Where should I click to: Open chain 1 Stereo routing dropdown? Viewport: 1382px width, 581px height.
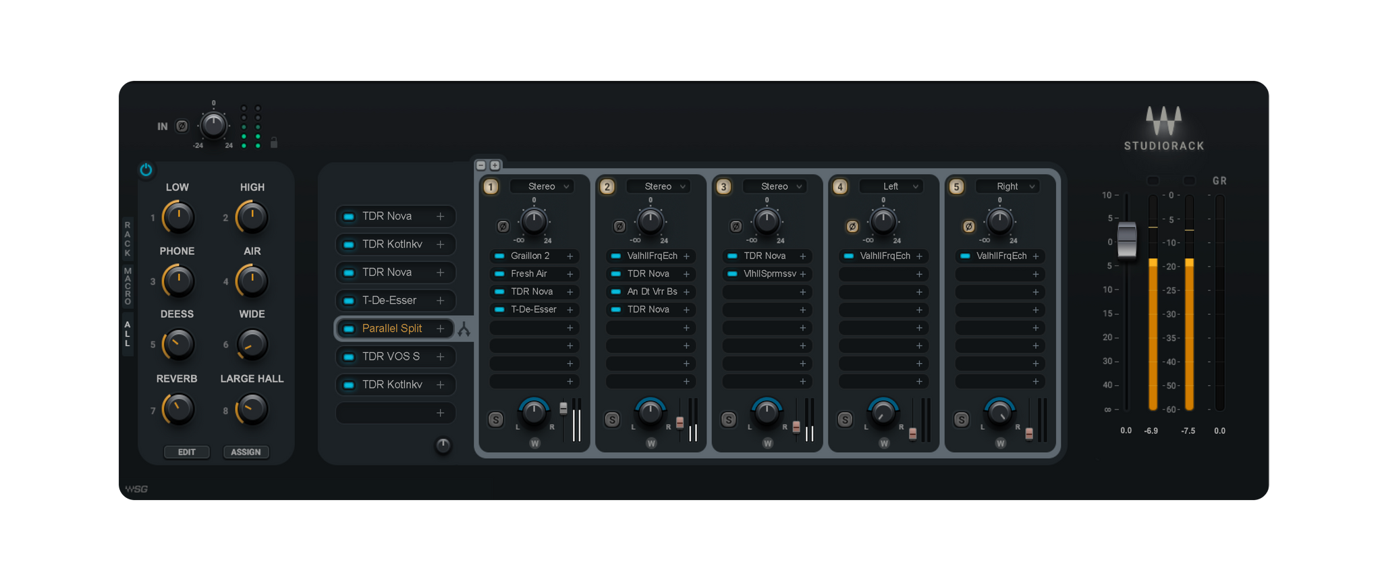coord(542,186)
